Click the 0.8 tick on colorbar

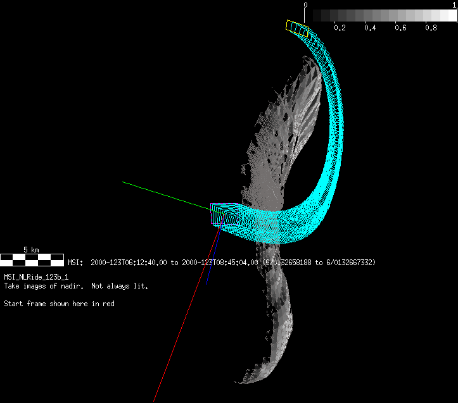pyautogui.click(x=431, y=28)
